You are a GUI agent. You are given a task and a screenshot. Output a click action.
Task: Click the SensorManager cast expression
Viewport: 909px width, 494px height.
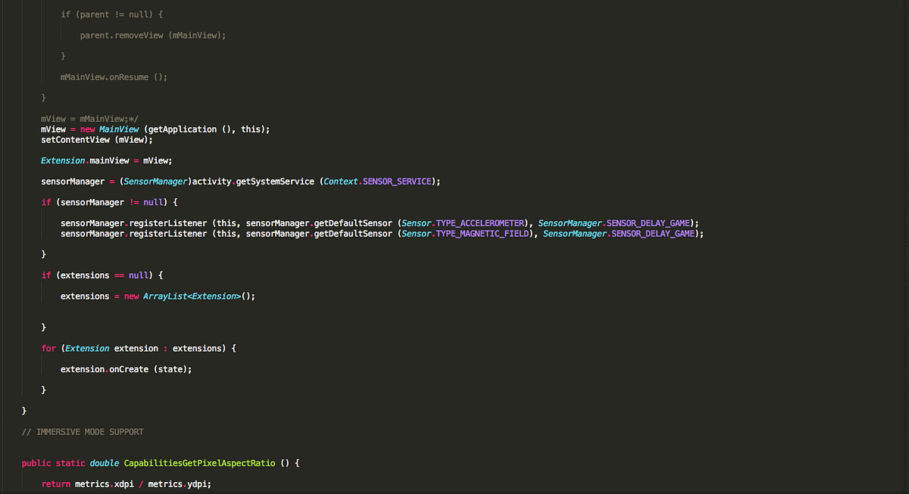[155, 181]
